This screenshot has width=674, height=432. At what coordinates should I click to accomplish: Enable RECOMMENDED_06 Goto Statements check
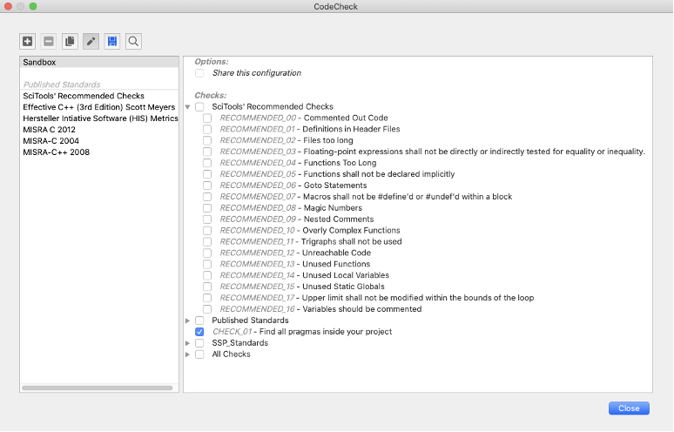(x=207, y=186)
